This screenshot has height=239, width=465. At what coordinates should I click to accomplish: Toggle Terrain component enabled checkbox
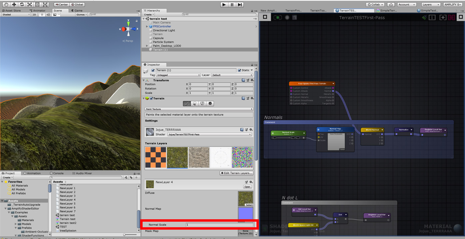click(151, 99)
